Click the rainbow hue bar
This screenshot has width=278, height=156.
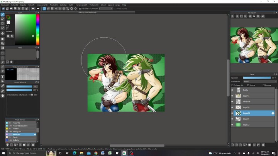(38, 30)
